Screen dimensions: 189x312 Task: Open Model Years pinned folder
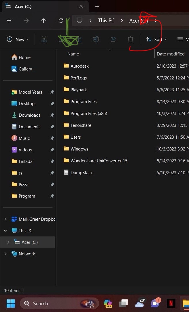pyautogui.click(x=27, y=92)
